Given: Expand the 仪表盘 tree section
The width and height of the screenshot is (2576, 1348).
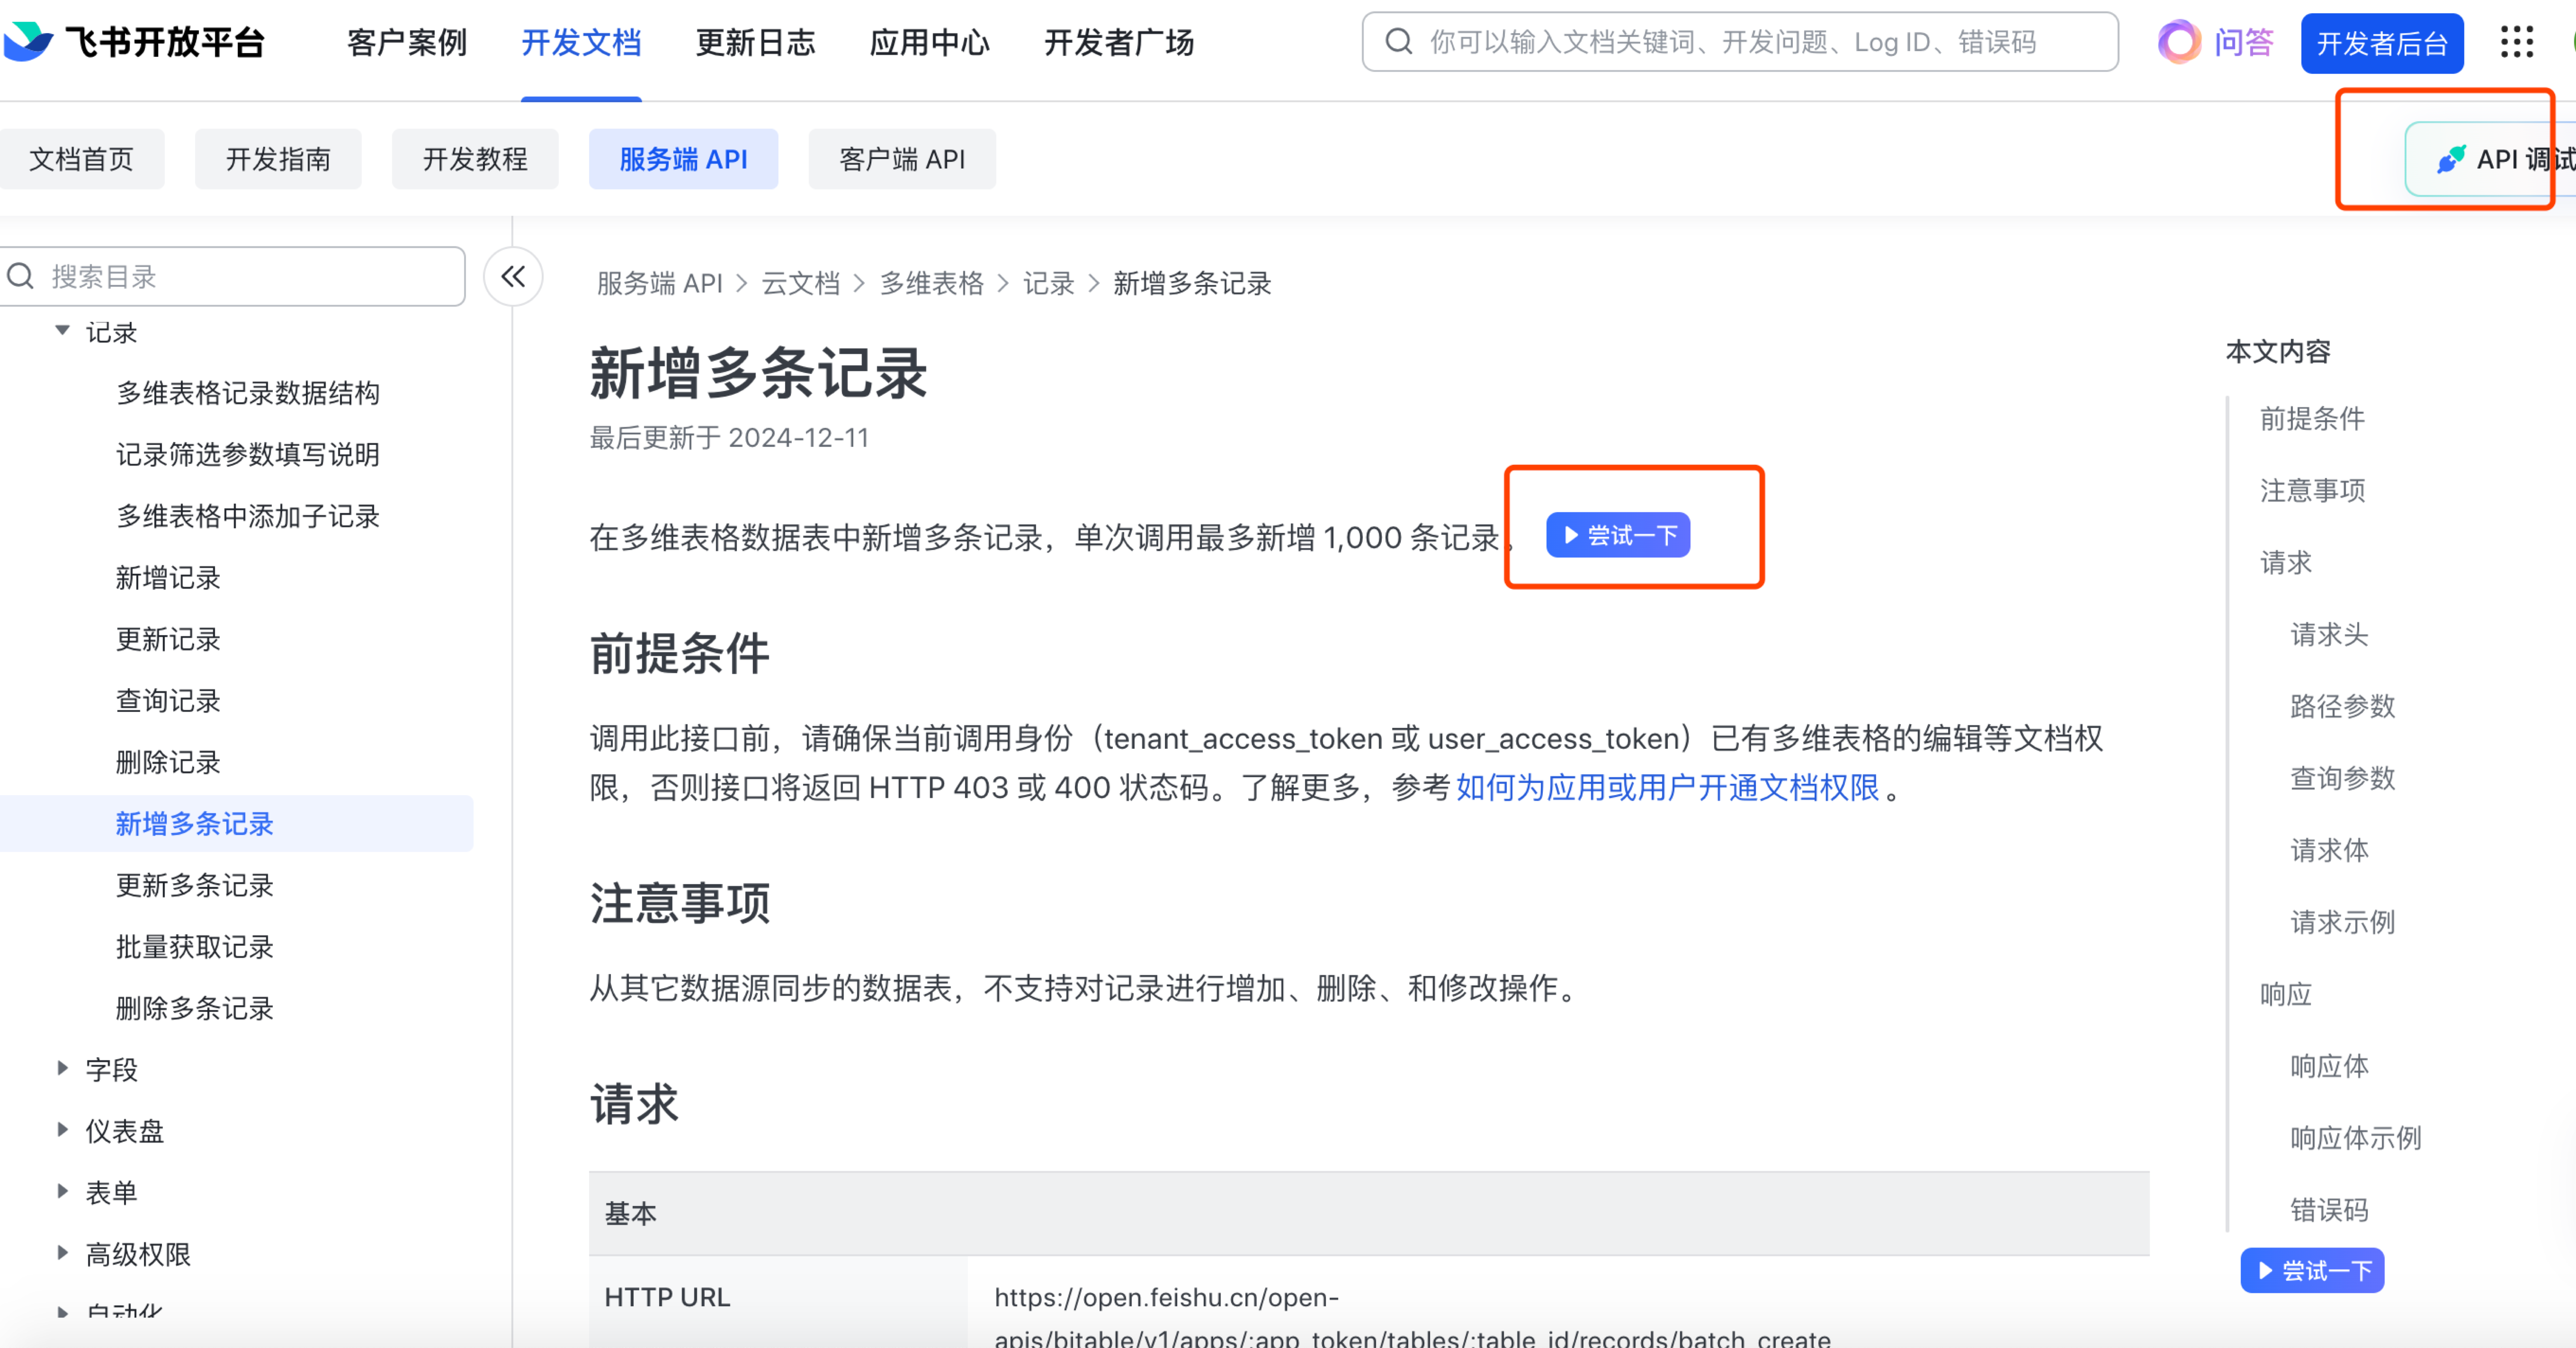Looking at the screenshot, I should click(x=62, y=1130).
